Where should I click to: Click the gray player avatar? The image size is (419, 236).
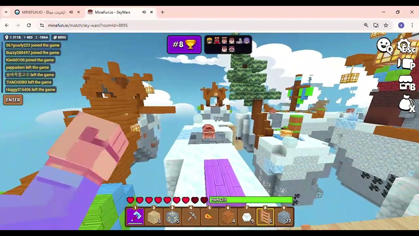(x=239, y=41)
